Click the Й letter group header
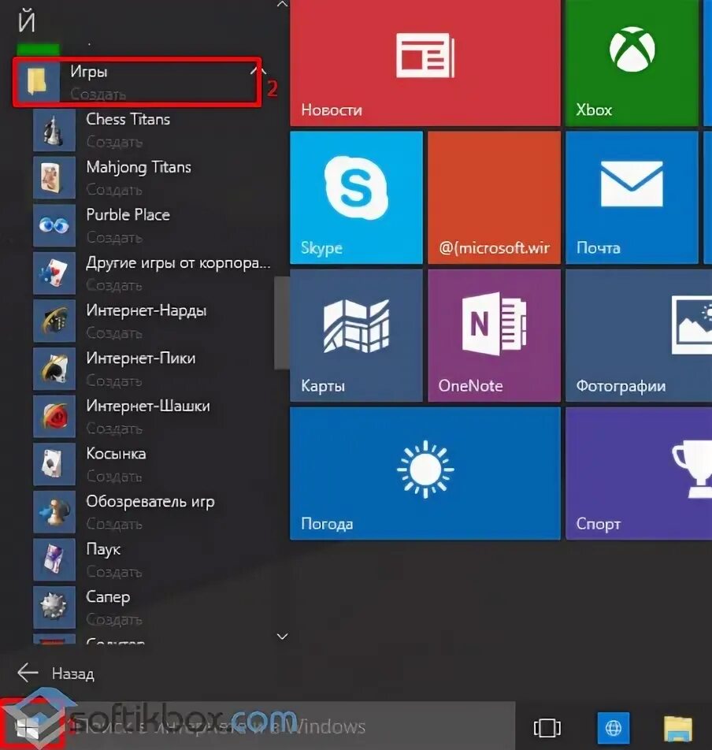The width and height of the screenshot is (712, 750). (x=27, y=21)
